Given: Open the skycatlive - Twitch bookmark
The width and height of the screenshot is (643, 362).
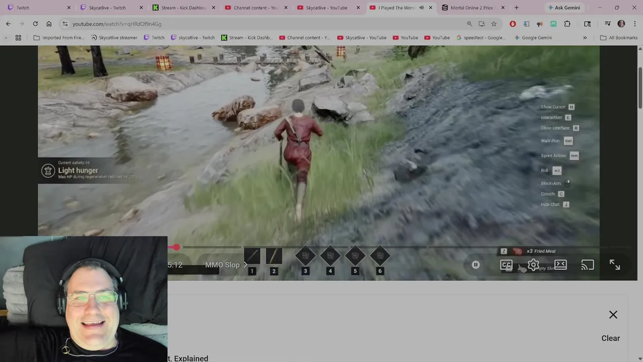Looking at the screenshot, I should click(192, 38).
